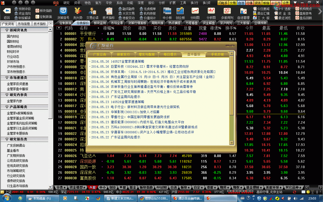
Task: Open 龙虎榜单 in toolbar
Action: [148, 9]
